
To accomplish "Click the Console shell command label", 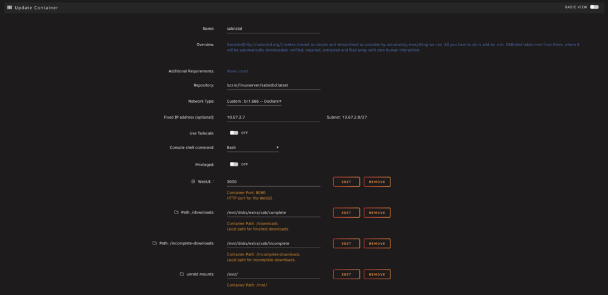I will 192,147.
